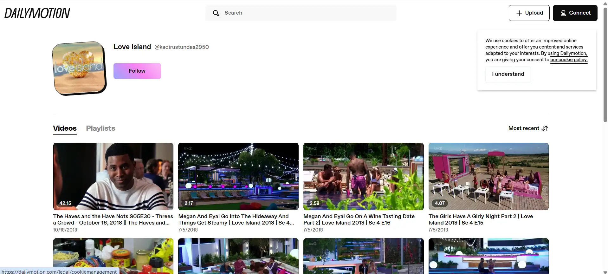Click the Love Island channel avatar

coord(80,68)
